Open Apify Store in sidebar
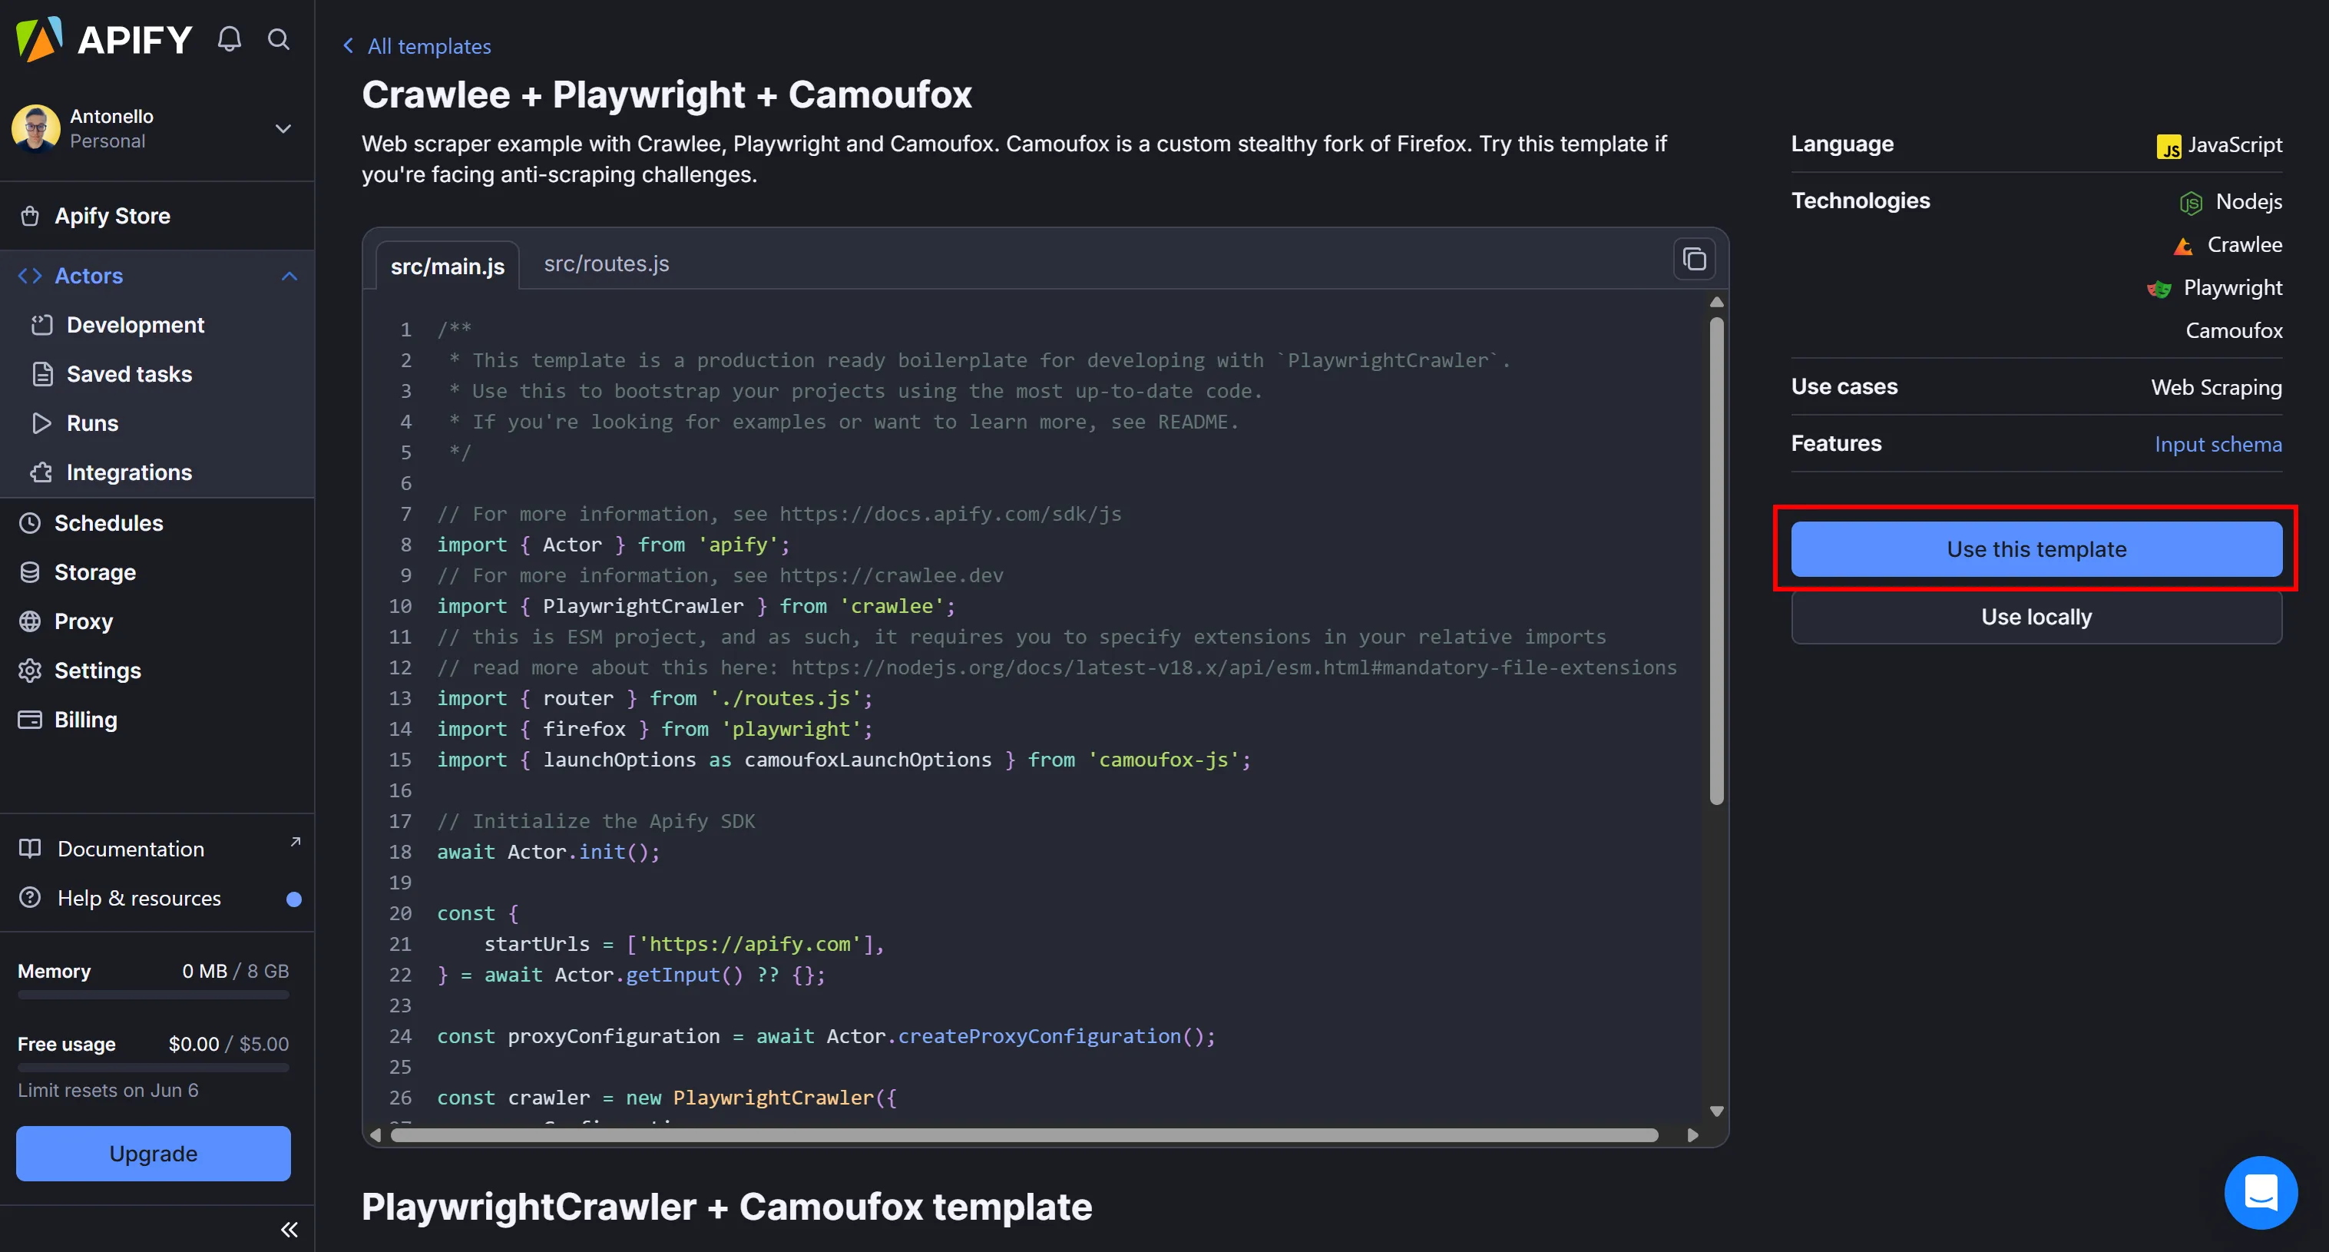 [157, 216]
